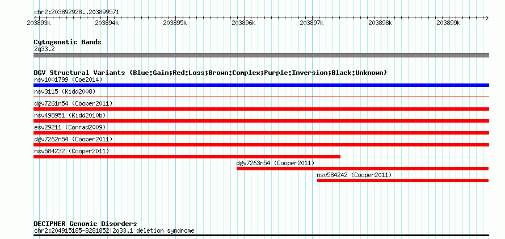Click the red nsv584232 partial loss bar
The width and height of the screenshot is (505, 239).
187,157
